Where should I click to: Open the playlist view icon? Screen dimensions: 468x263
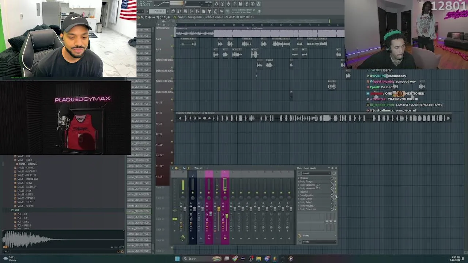pyautogui.click(x=173, y=11)
